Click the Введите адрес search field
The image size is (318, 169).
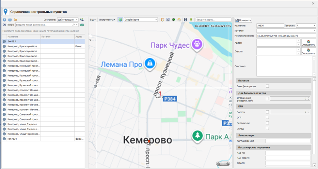coord(213,20)
